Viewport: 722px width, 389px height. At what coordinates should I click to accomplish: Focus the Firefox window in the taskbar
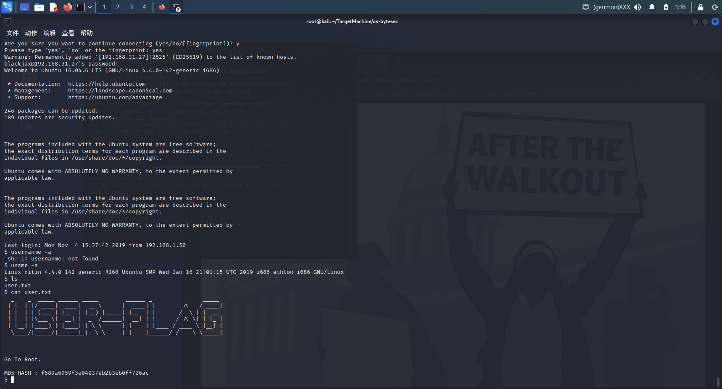(x=162, y=7)
